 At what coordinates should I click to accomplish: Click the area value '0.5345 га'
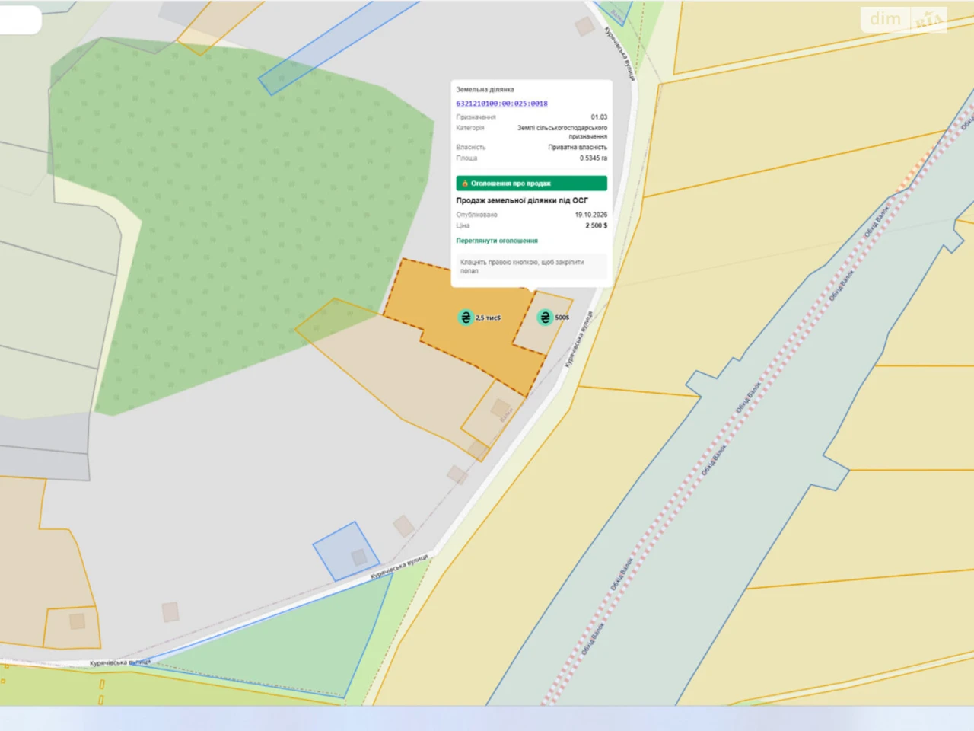click(x=594, y=158)
